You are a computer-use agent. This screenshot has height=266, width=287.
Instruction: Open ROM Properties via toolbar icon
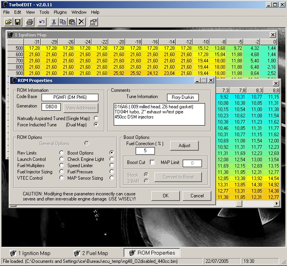click(x=93, y=22)
